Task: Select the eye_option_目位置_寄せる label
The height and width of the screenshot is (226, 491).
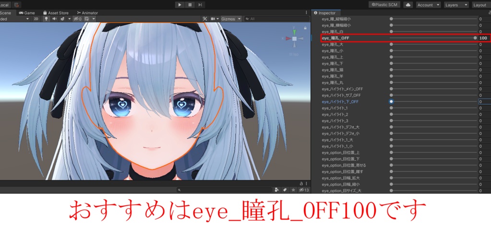Action: [344, 165]
